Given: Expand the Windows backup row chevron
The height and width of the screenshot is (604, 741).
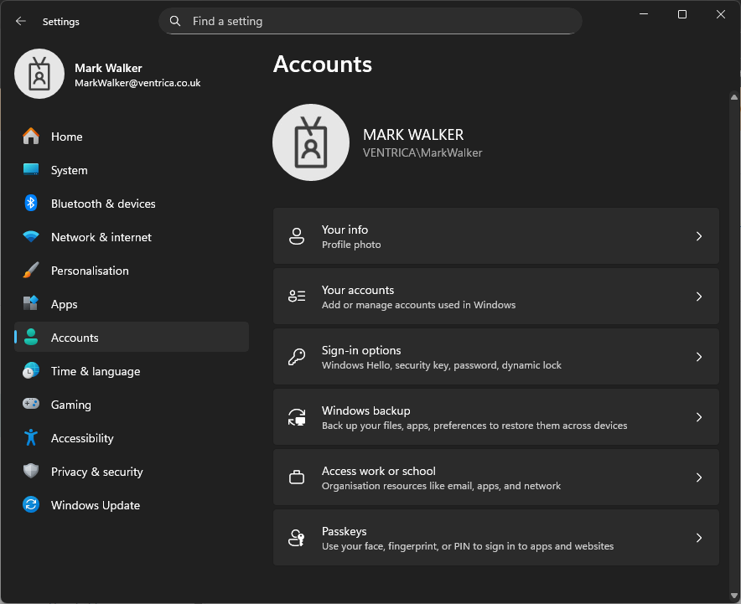Looking at the screenshot, I should (698, 417).
